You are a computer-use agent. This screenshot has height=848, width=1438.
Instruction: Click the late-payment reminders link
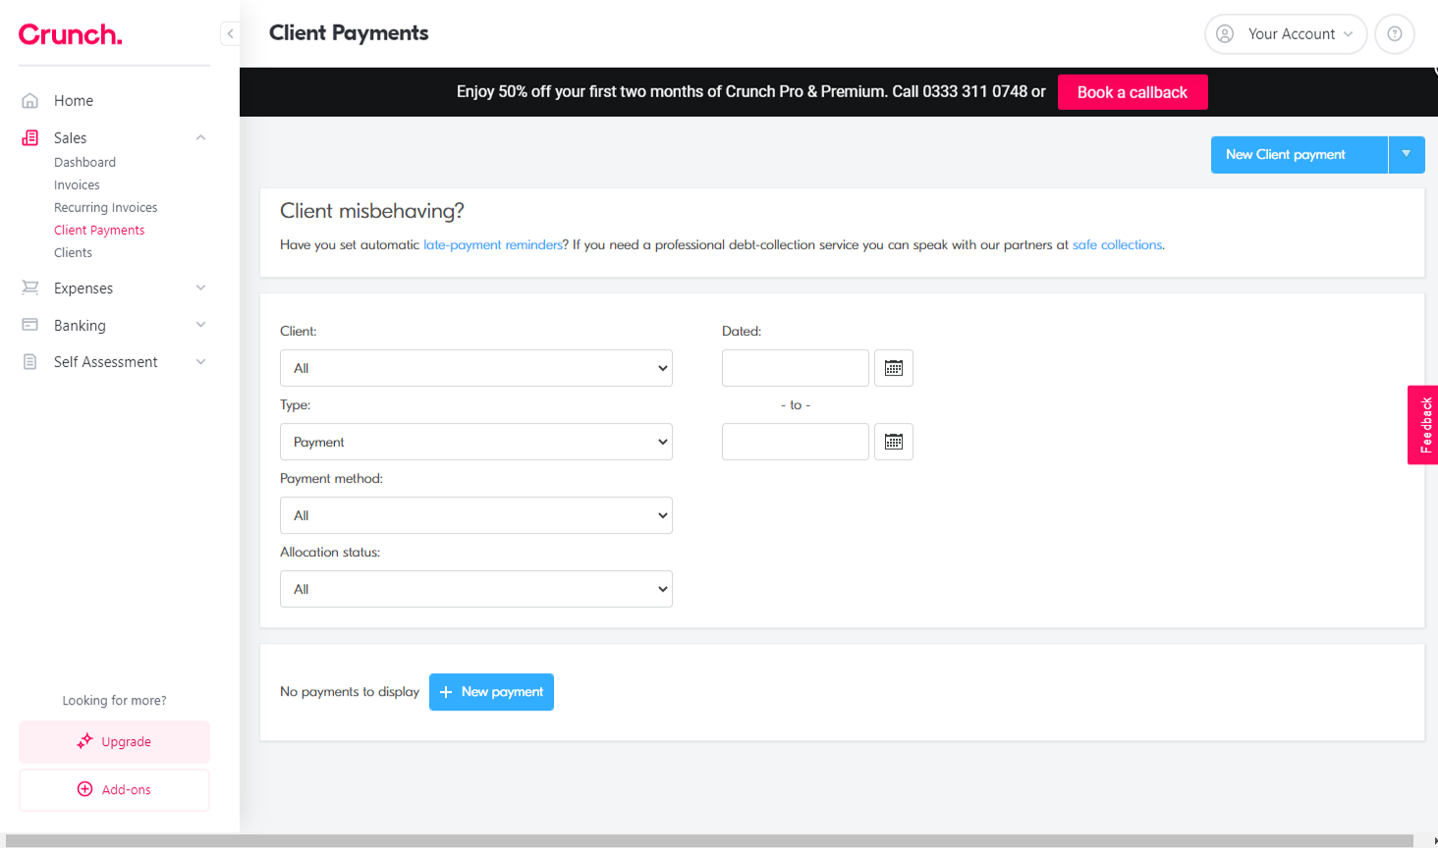492,245
